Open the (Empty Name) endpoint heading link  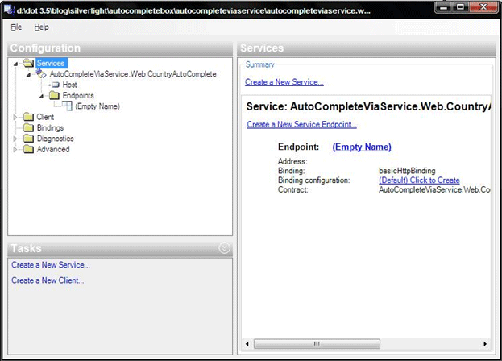[362, 147]
